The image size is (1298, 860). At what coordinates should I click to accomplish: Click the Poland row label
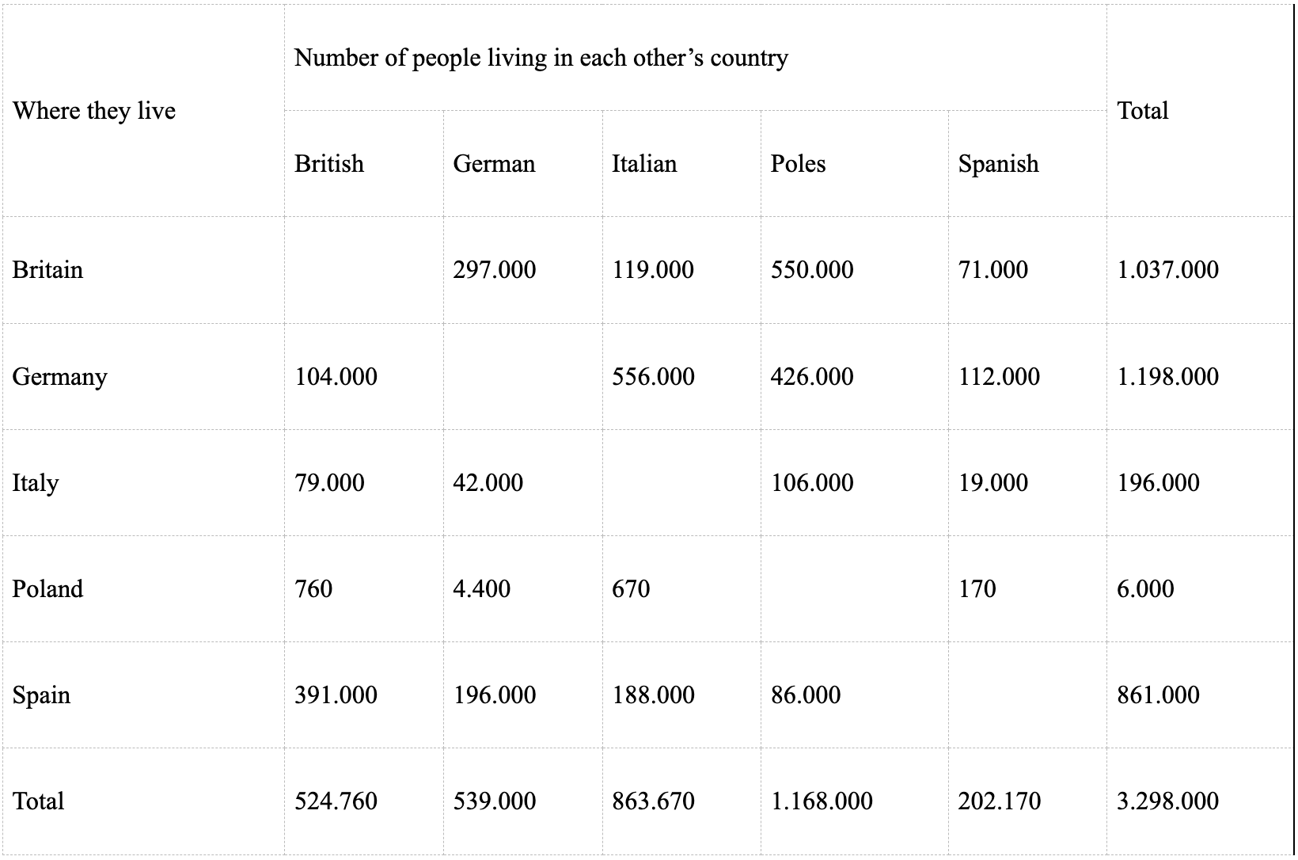[x=142, y=588]
